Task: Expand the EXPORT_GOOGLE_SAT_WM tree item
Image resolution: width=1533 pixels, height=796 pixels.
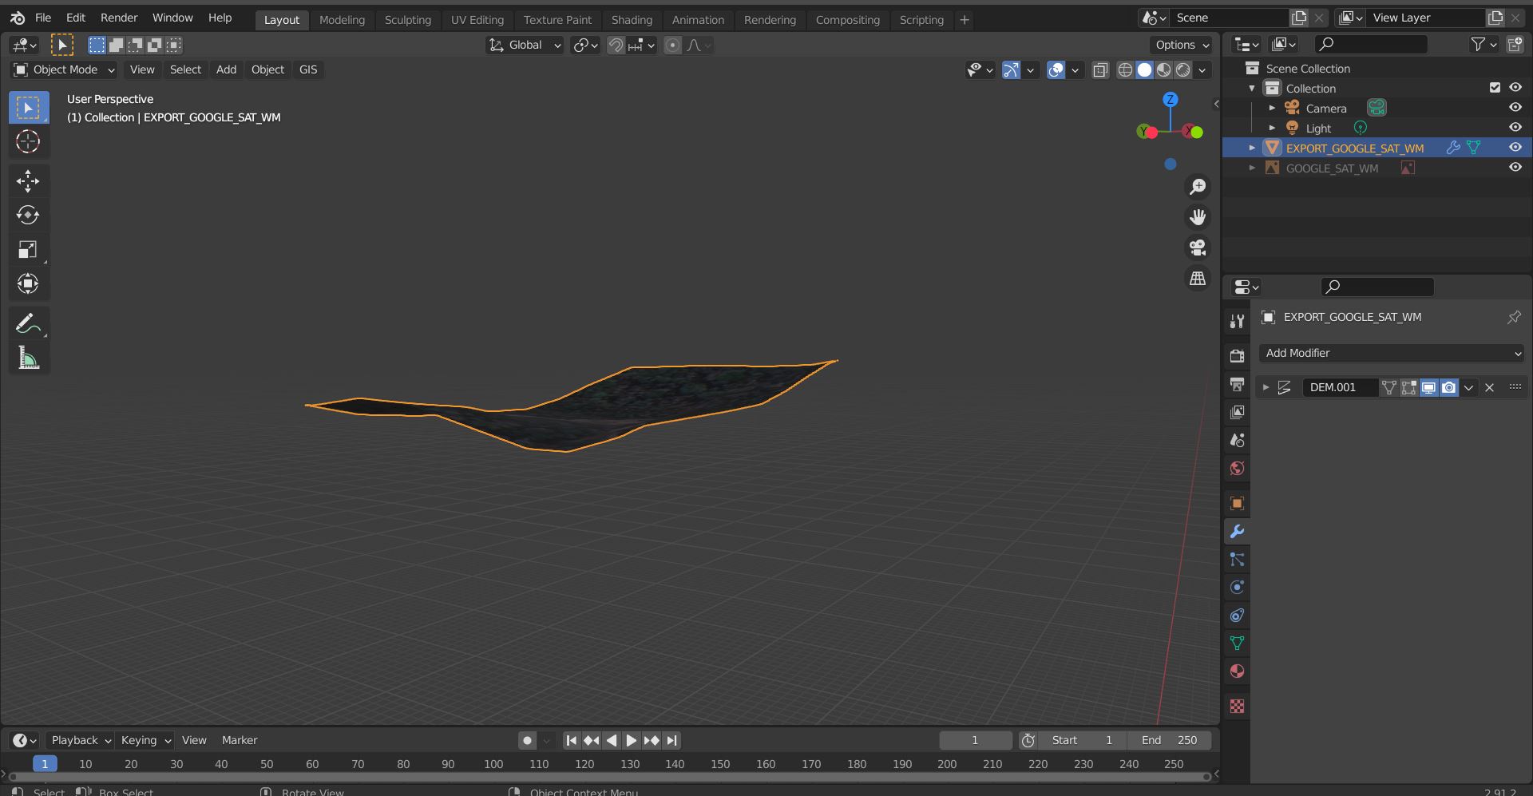Action: pyautogui.click(x=1252, y=148)
